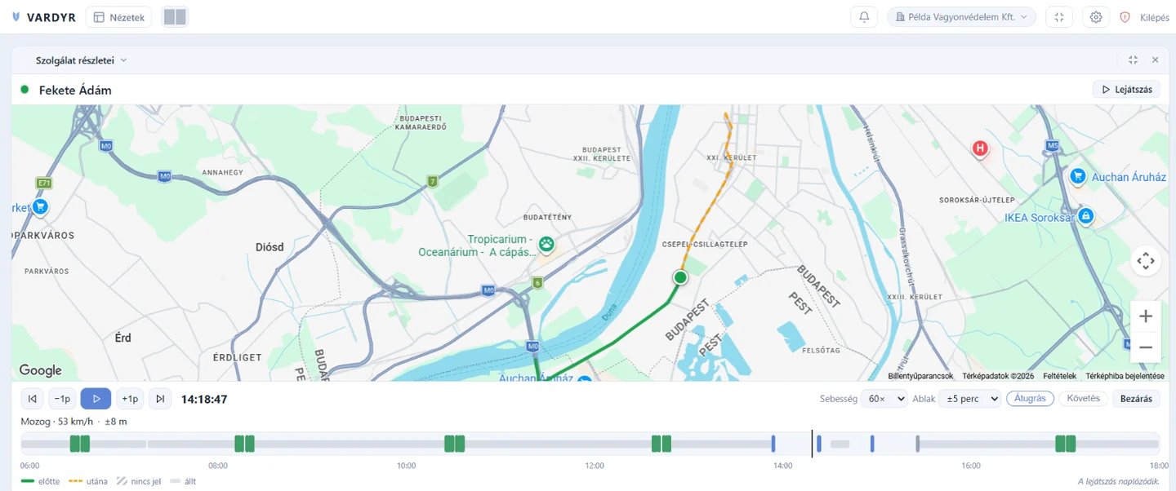Expand the Szolgálat részletei dropdown
This screenshot has height=491, width=1176.
81,60
